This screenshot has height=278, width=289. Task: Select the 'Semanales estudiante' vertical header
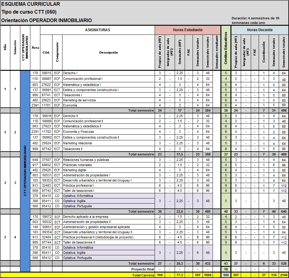217,52
